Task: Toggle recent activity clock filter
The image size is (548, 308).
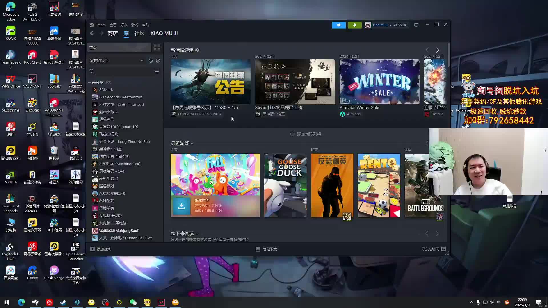Action: point(151,61)
